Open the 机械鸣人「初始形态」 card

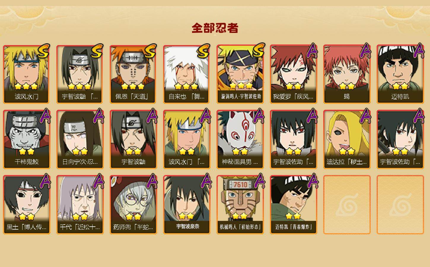[x=240, y=205]
